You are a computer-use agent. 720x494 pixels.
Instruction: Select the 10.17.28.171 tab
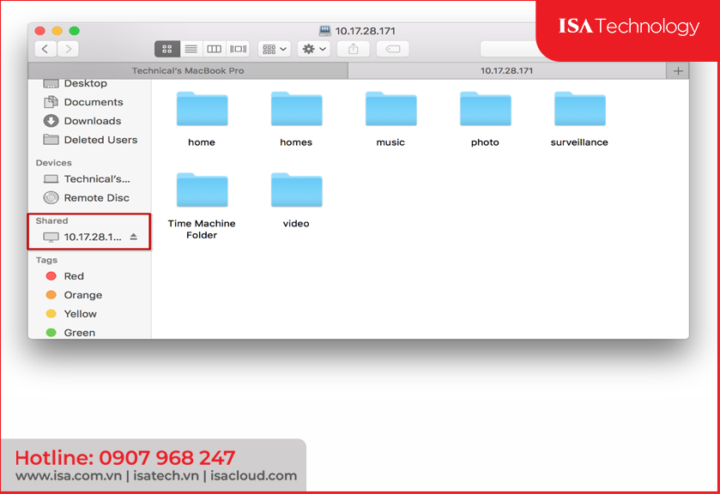507,70
